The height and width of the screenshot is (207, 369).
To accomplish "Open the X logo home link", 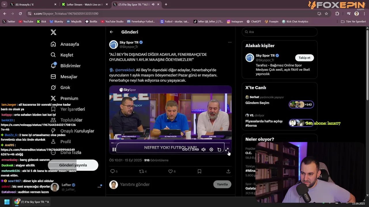I will click(x=53, y=32).
